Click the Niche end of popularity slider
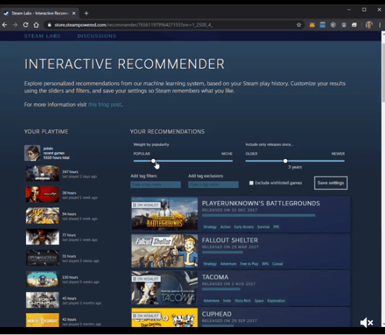Image resolution: width=385 pixels, height=335 pixels. [x=226, y=154]
